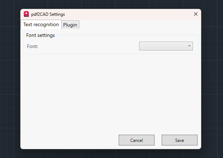Image resolution: width=223 pixels, height=158 pixels.
Task: Click the "Font:" label
Action: pyautogui.click(x=33, y=46)
